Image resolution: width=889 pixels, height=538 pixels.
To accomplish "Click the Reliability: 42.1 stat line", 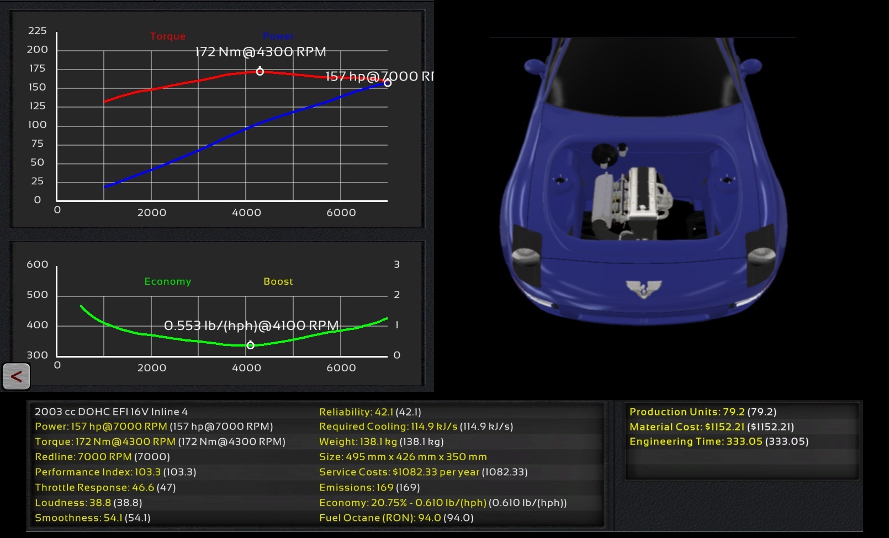I will point(370,412).
